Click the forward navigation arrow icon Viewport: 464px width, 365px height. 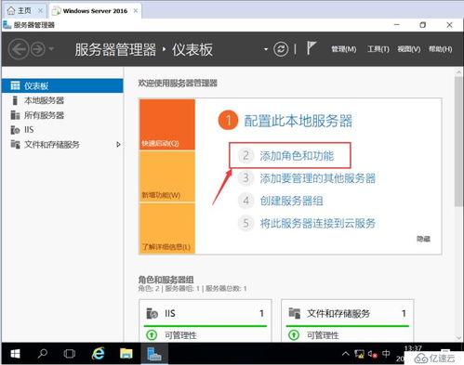[x=38, y=49]
